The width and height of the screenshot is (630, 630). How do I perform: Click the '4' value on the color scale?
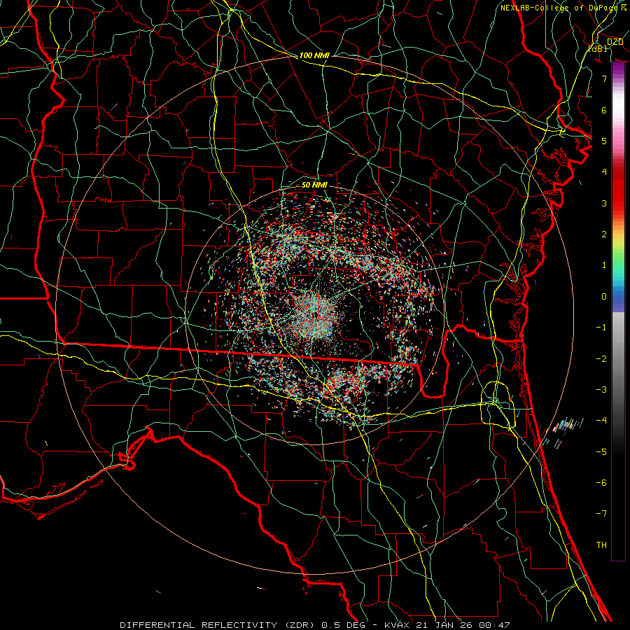(604, 172)
